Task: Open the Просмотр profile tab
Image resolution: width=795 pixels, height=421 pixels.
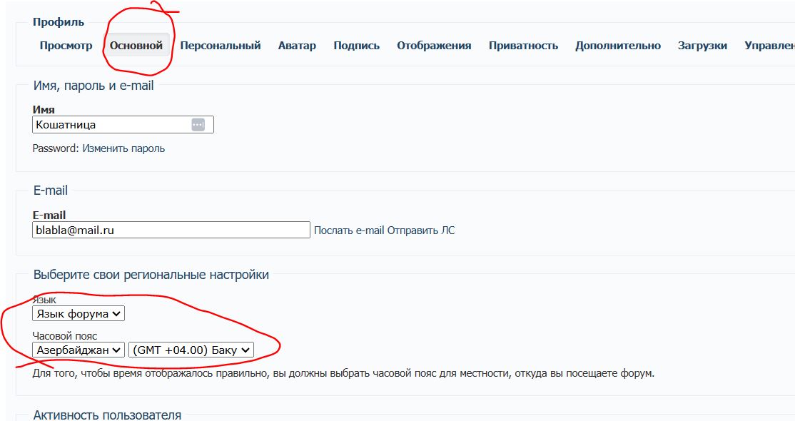Action: [66, 46]
